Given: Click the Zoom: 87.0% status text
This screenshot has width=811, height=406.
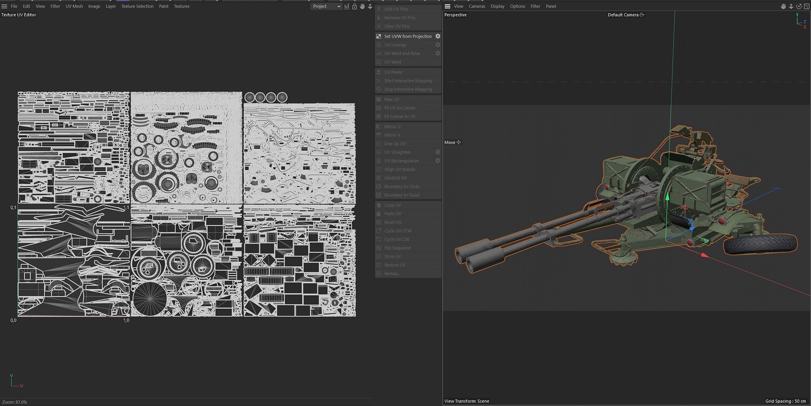Looking at the screenshot, I should [15, 402].
